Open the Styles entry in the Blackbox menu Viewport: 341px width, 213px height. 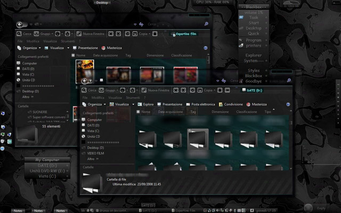point(254,70)
